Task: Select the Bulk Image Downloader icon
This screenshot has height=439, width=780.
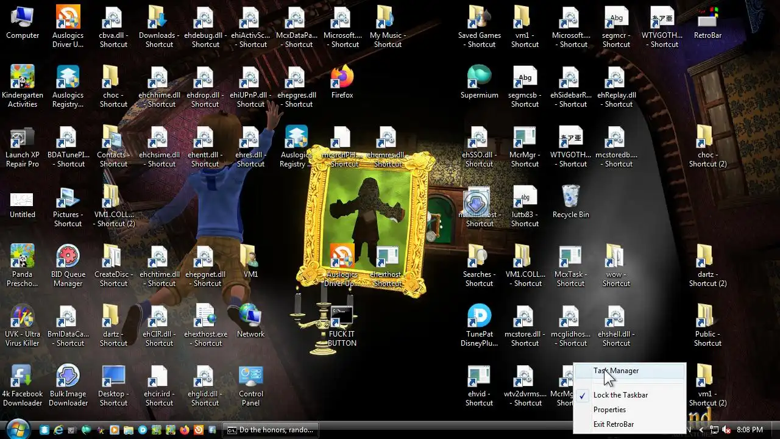Action: click(x=68, y=386)
